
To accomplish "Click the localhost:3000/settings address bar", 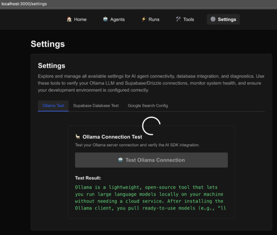I will (x=24, y=4).
